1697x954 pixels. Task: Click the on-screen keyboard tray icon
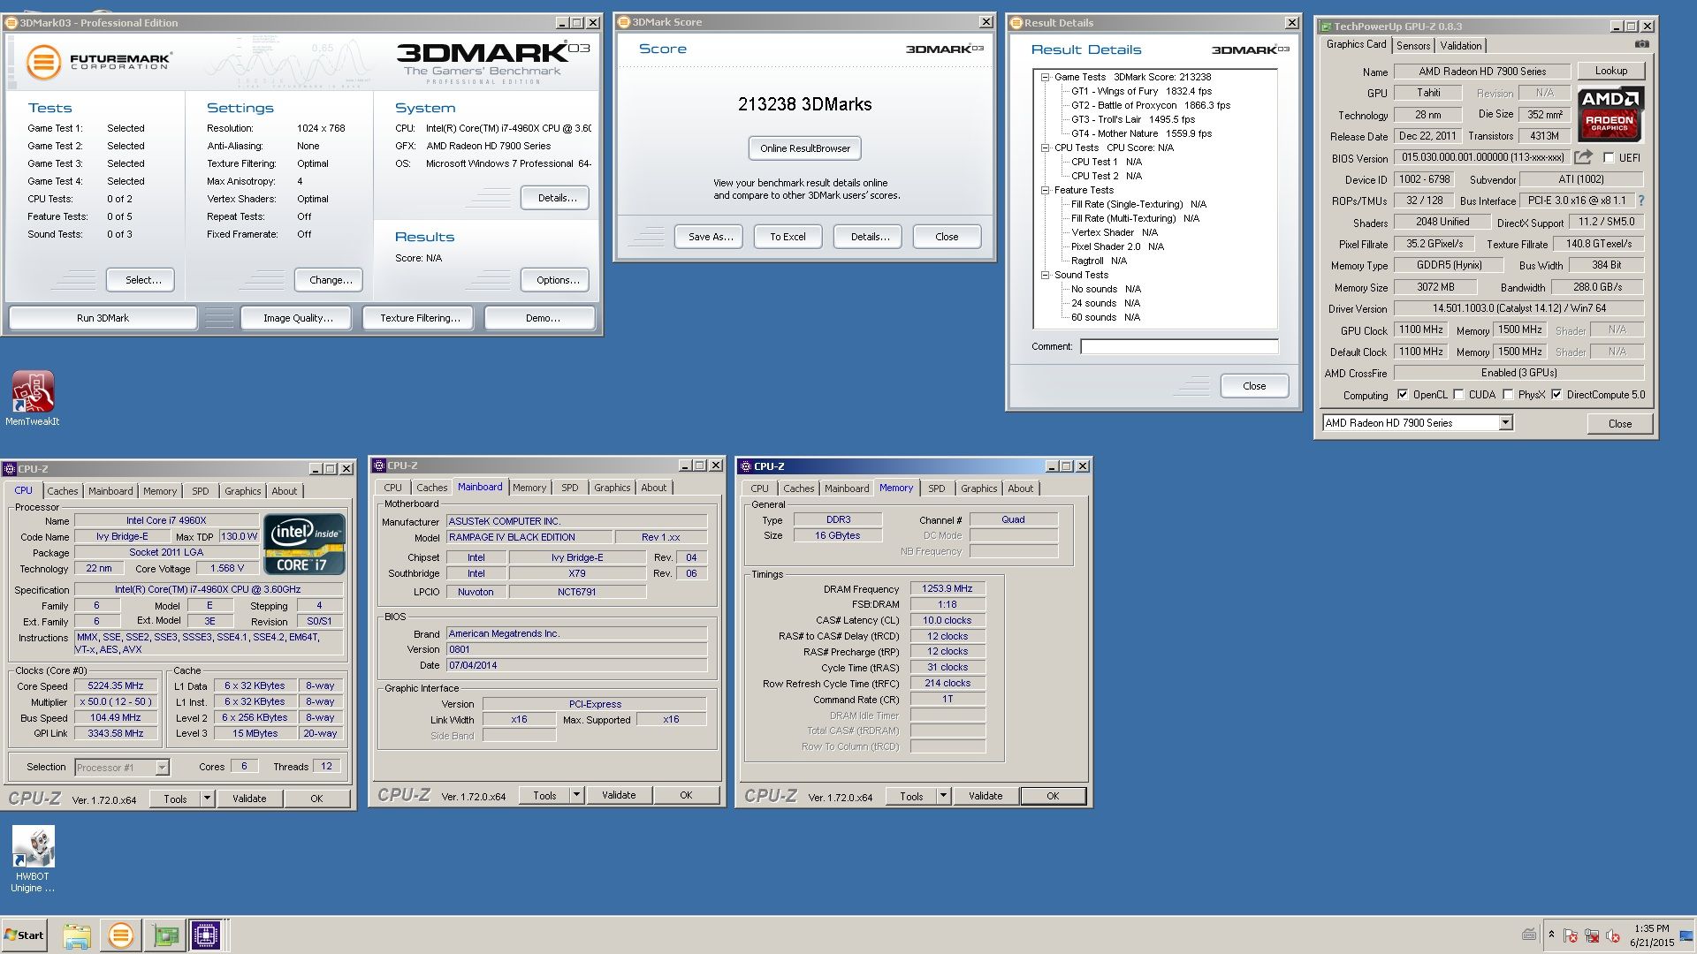[1529, 935]
